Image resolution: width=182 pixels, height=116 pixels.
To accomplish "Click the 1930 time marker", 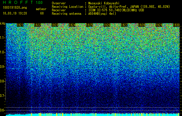I will coord(176,25).
